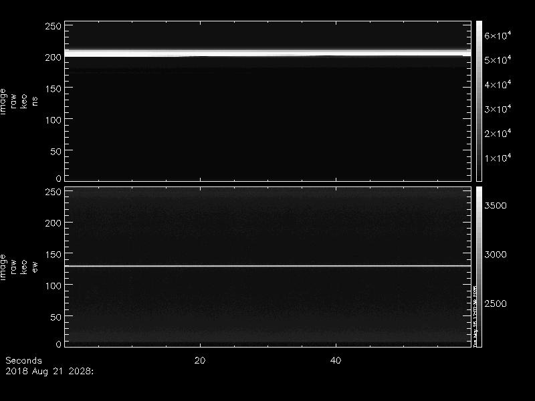535x401 pixels.
Task: Click the top panel grayscale colorbar
Action: pos(479,101)
